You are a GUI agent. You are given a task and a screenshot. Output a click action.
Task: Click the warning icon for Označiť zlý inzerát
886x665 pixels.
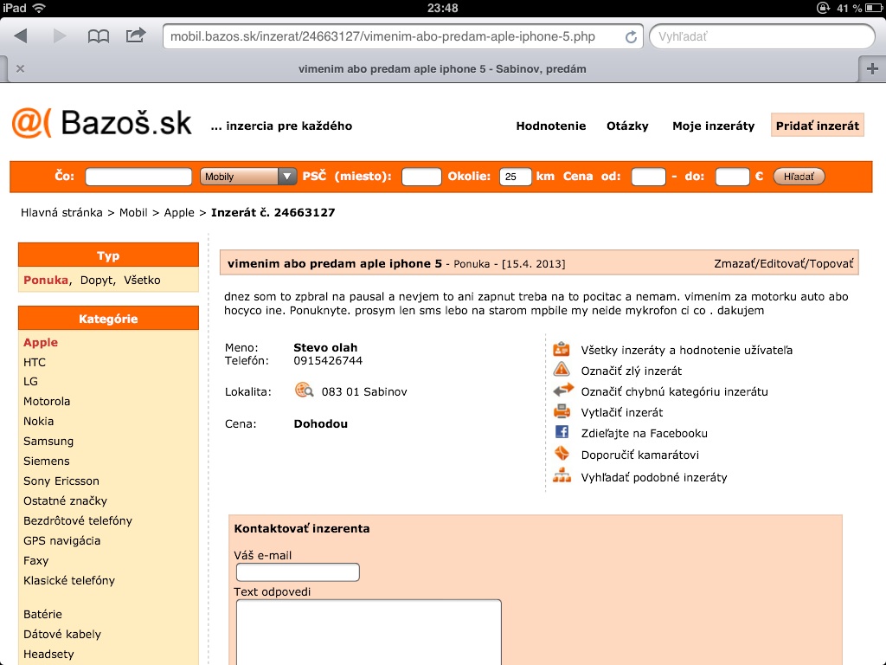coord(562,370)
